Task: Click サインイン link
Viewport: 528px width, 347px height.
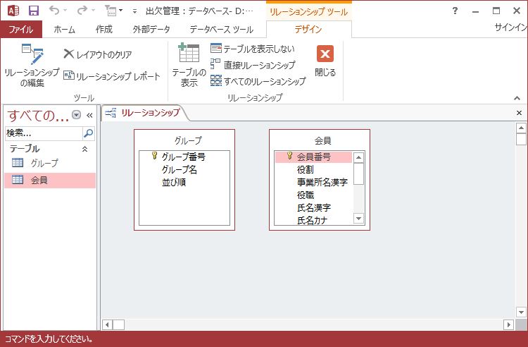Action: click(510, 28)
